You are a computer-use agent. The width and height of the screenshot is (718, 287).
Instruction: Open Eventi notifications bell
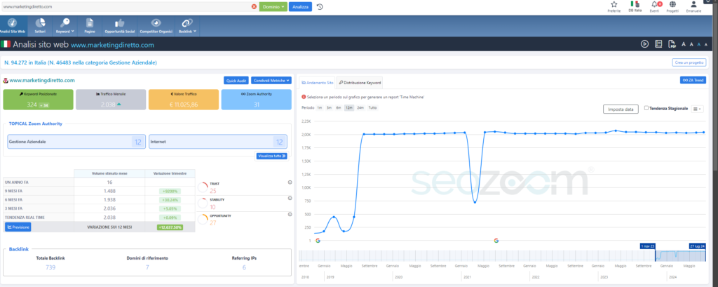(x=655, y=6)
